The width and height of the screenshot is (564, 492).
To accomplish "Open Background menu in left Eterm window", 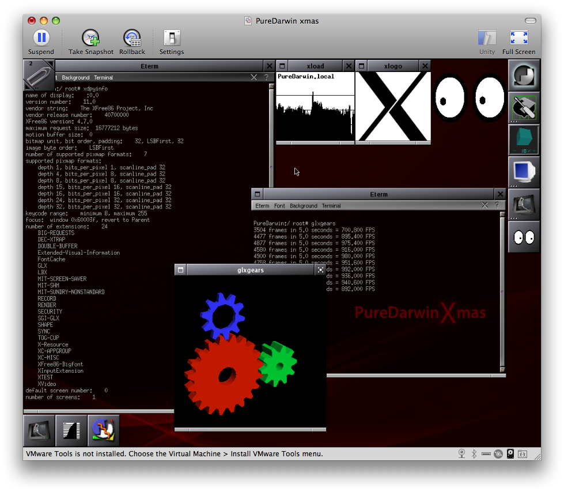I will (x=75, y=77).
